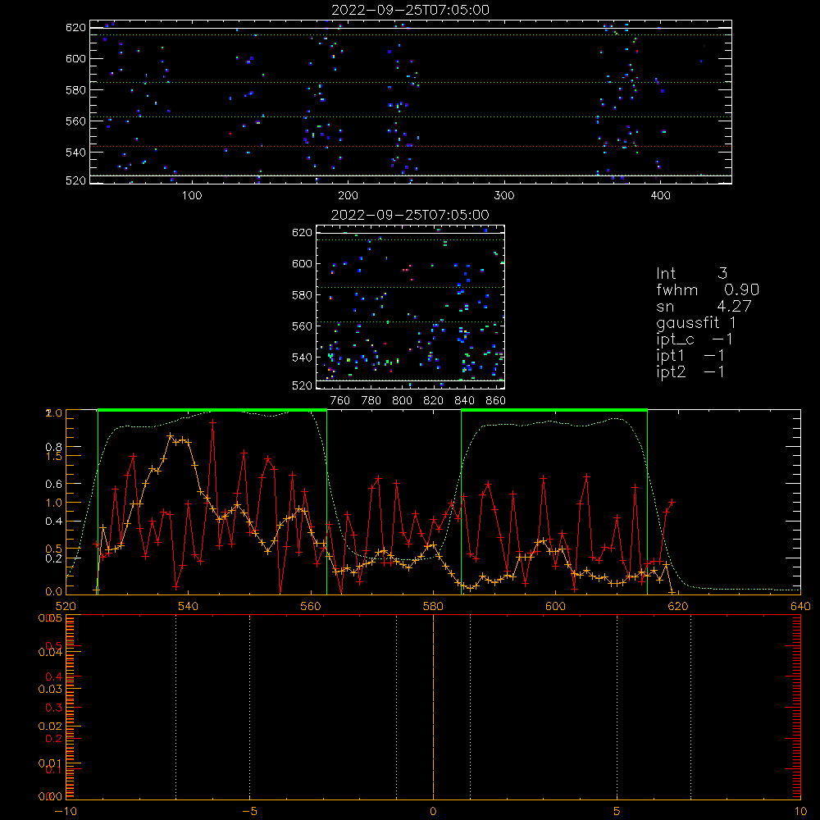Click orange y-axis label 1.5 on the profile plot

coord(54,456)
